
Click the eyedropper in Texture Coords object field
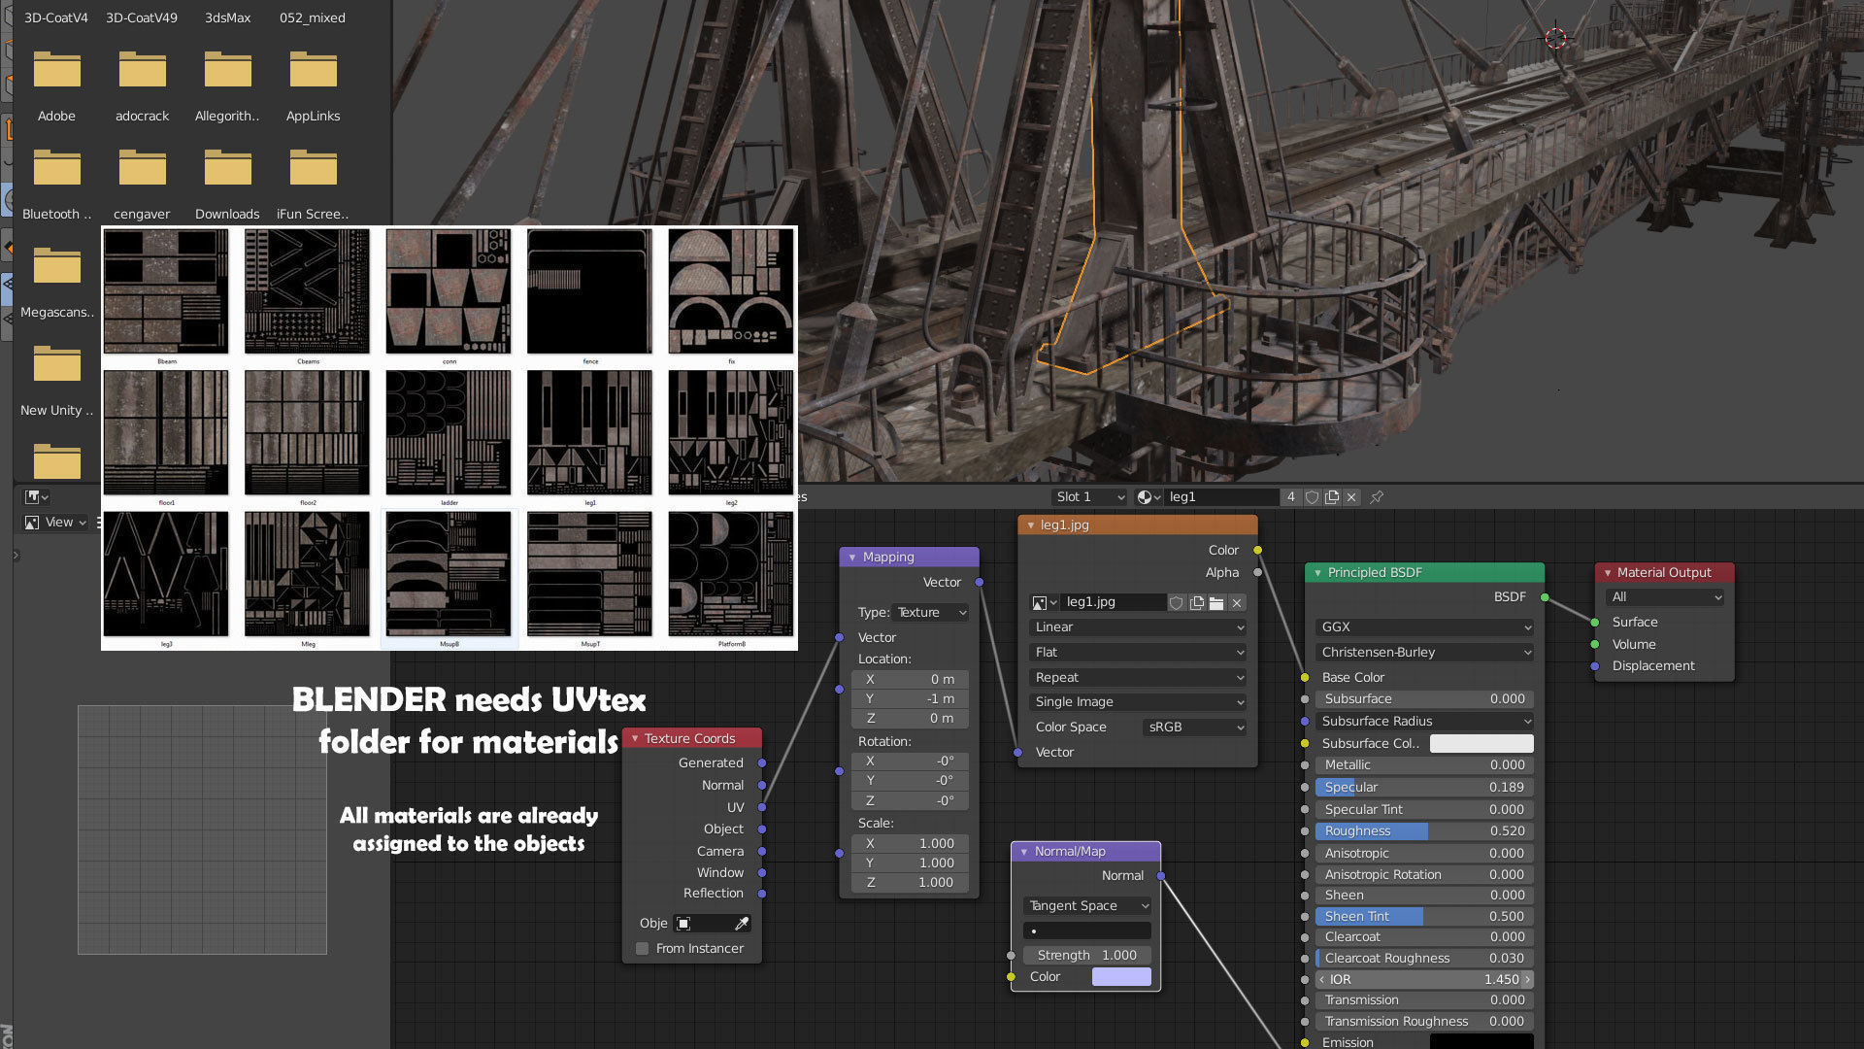[x=742, y=924]
